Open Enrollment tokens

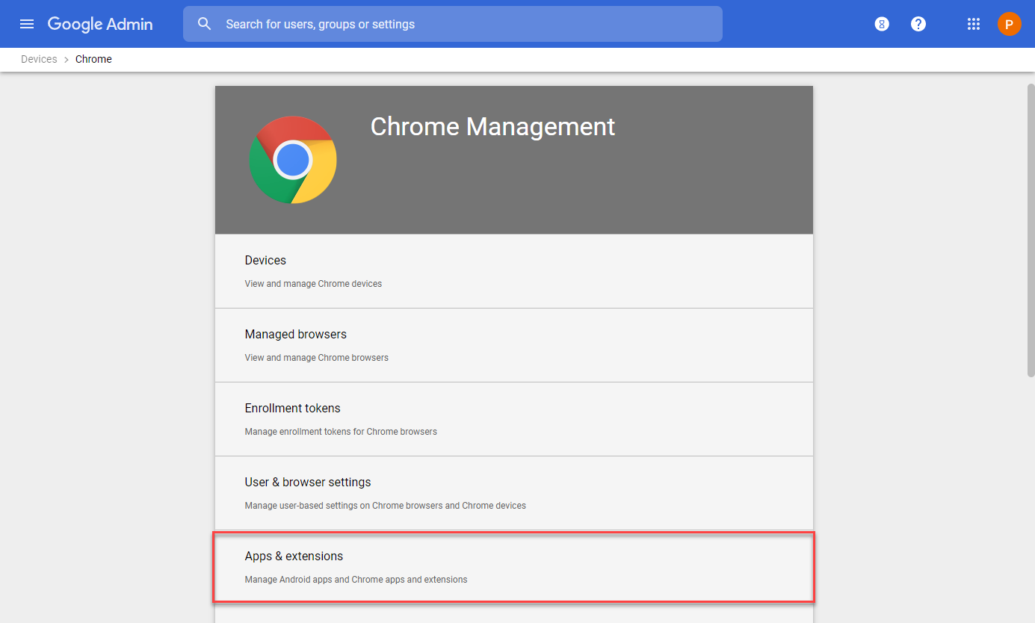514,419
